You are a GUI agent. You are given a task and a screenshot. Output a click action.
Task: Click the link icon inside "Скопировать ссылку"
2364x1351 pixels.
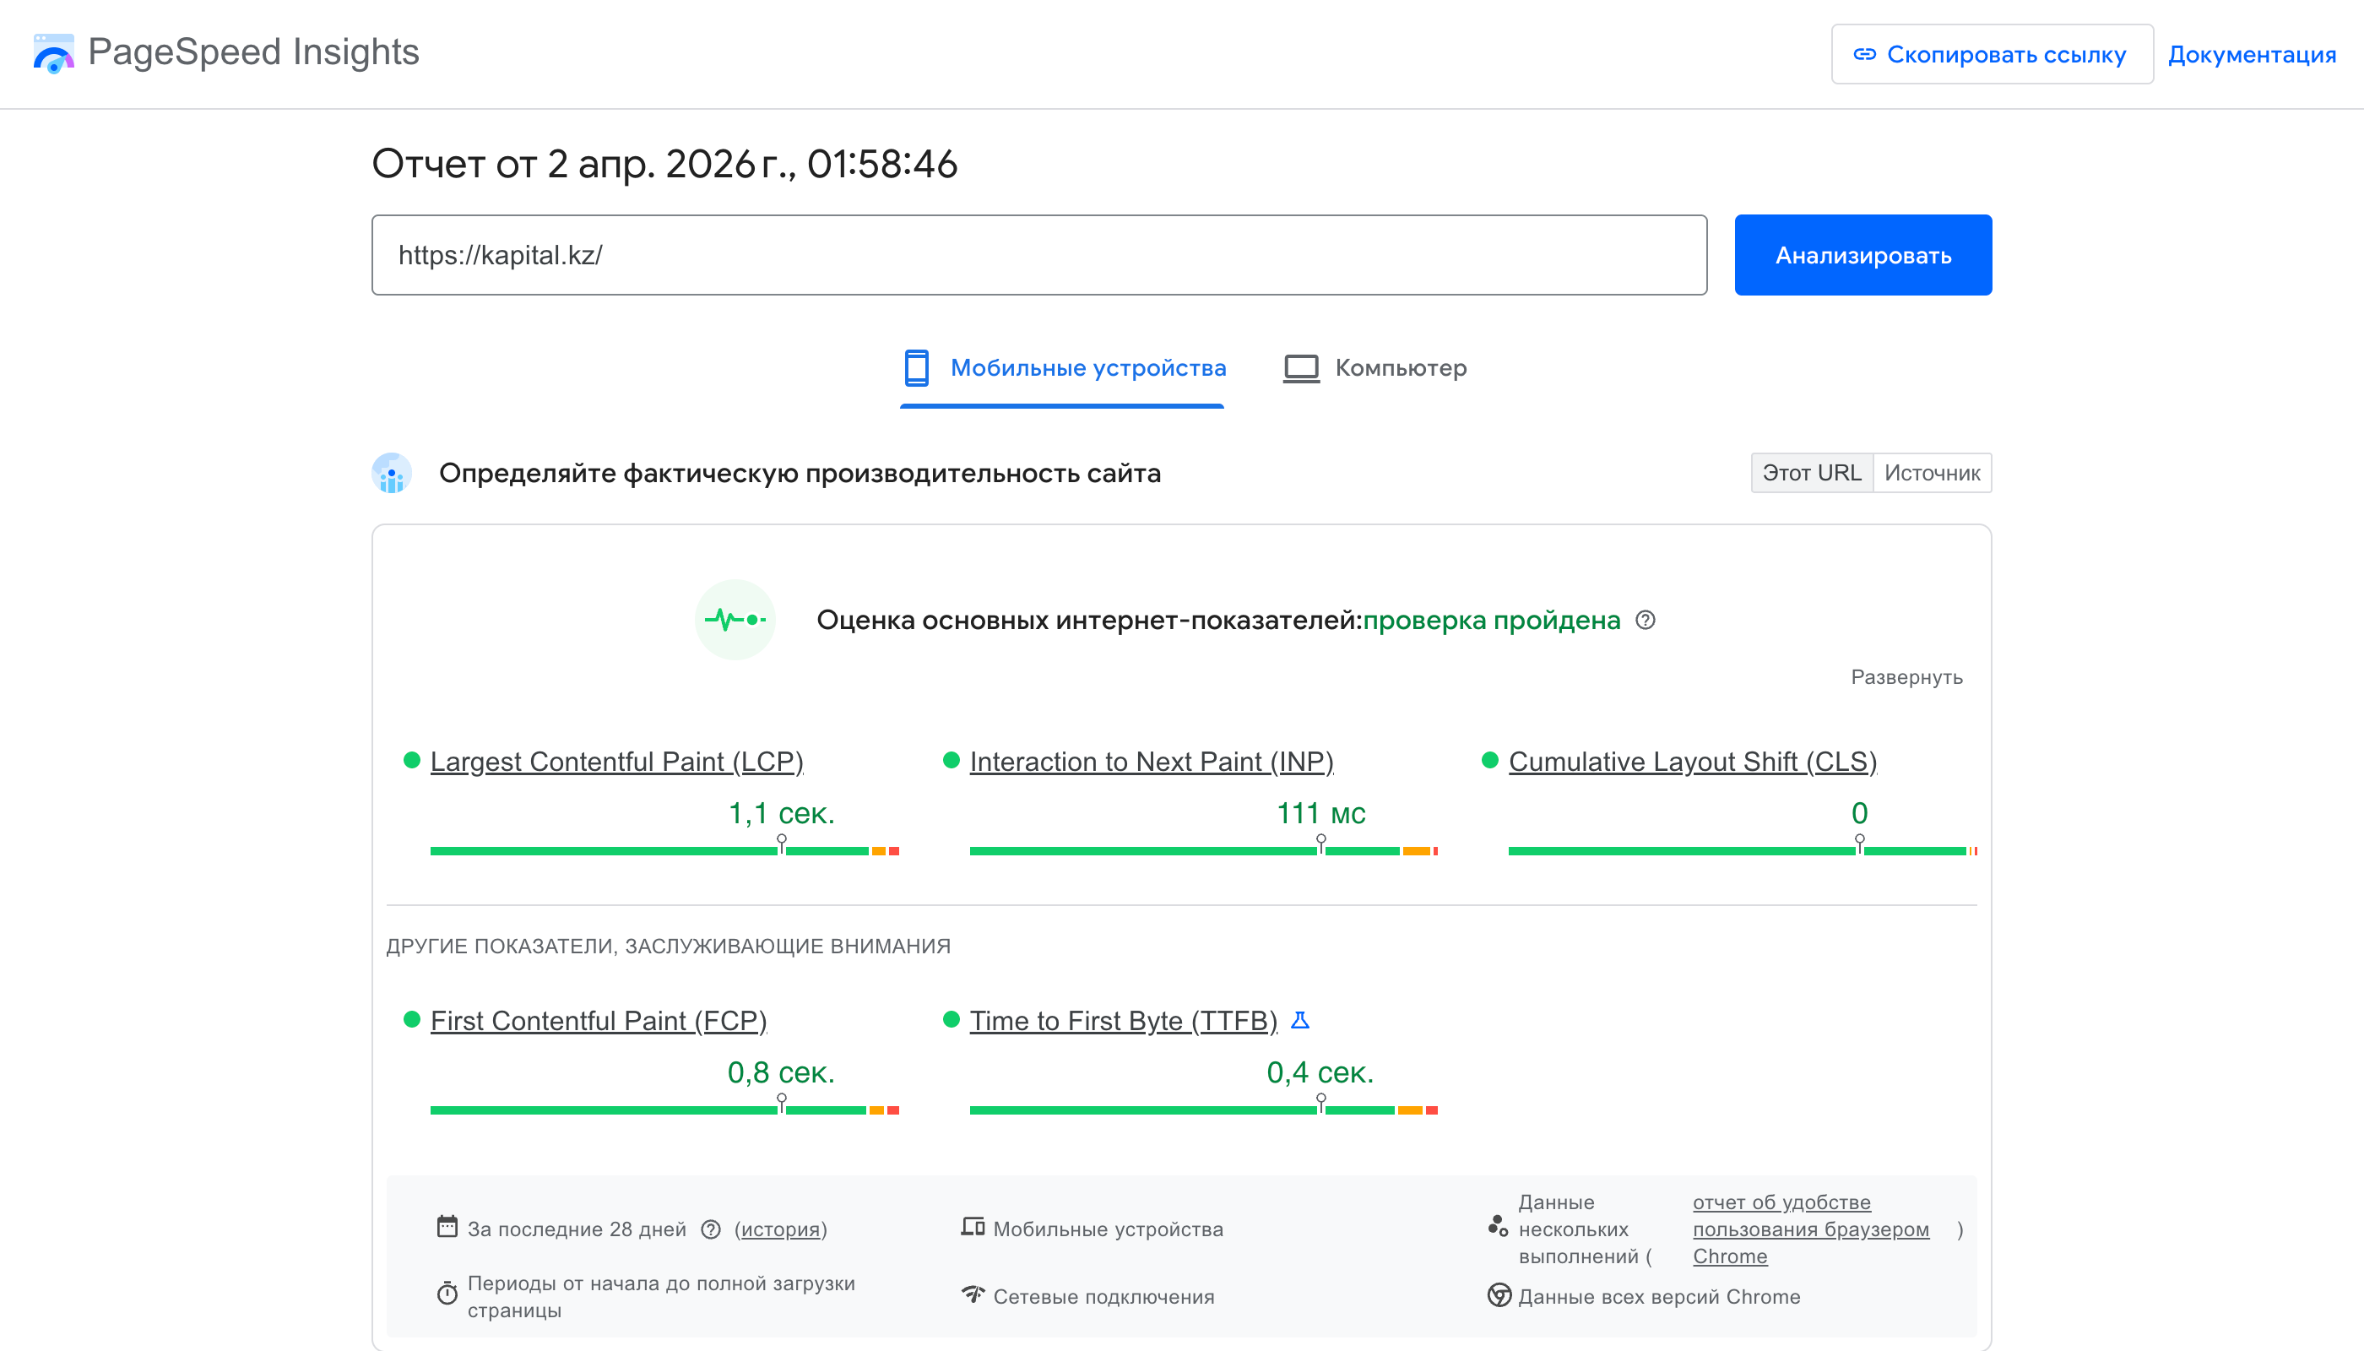point(1867,55)
